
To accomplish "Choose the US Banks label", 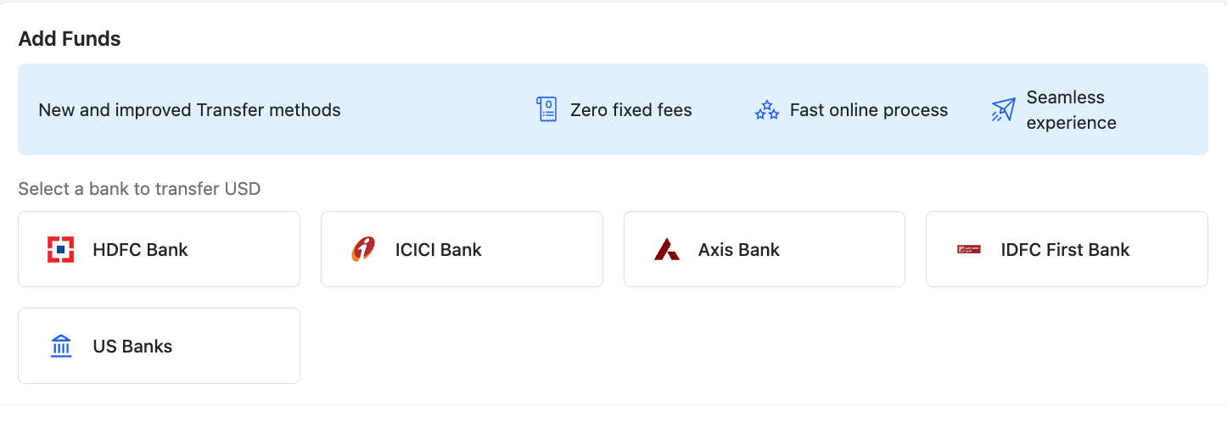I will click(x=132, y=347).
